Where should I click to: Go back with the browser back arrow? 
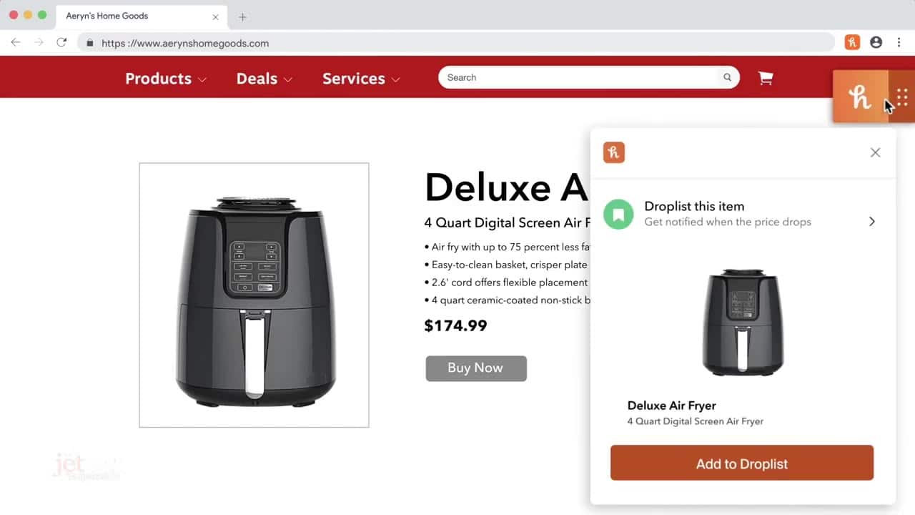16,42
